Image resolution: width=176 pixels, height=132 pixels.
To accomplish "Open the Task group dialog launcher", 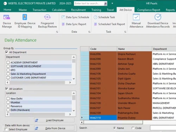I will click(125, 32).
